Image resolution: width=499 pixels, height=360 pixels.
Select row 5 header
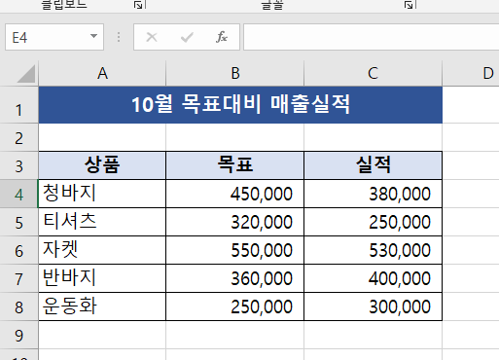19,222
